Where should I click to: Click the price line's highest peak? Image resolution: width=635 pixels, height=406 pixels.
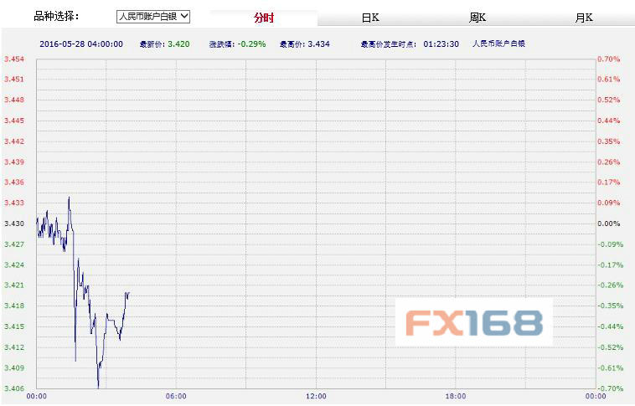(69, 198)
